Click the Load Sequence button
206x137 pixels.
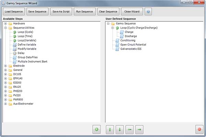(x=14, y=12)
